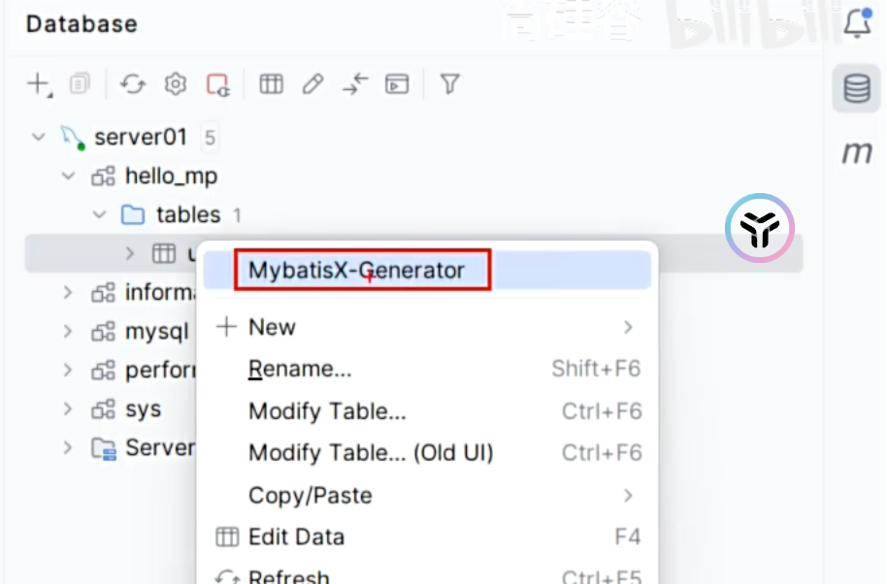Expand the sys schema node
The height and width of the screenshot is (584, 887).
[68, 408]
